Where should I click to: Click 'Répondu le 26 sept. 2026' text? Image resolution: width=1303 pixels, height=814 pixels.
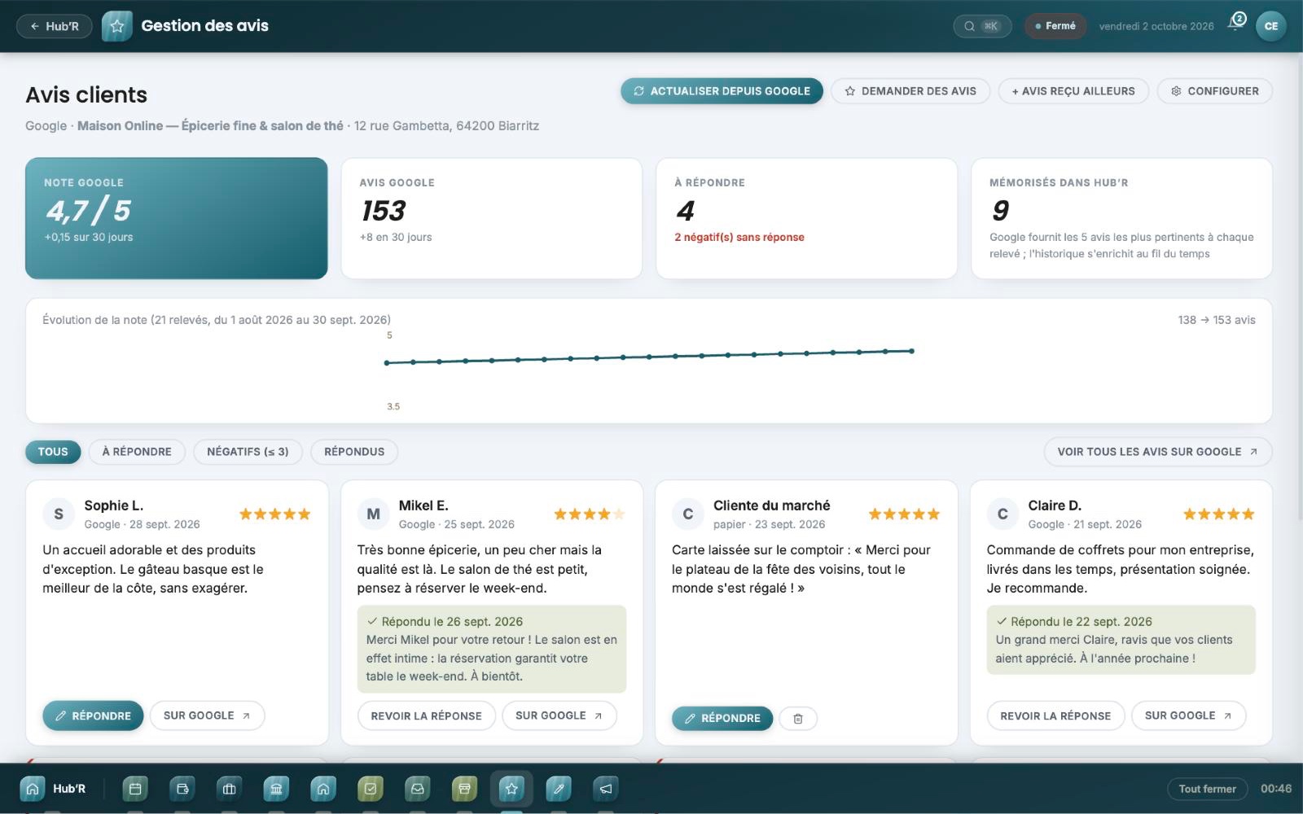[x=452, y=622]
